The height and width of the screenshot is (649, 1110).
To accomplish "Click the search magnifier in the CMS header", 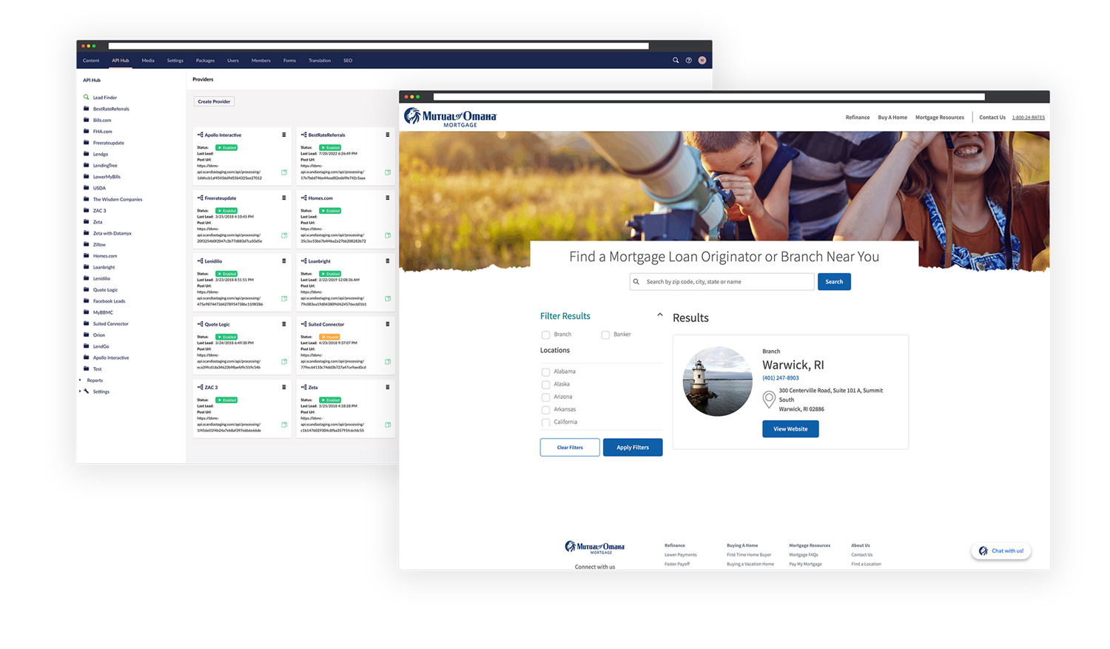I will pyautogui.click(x=676, y=61).
